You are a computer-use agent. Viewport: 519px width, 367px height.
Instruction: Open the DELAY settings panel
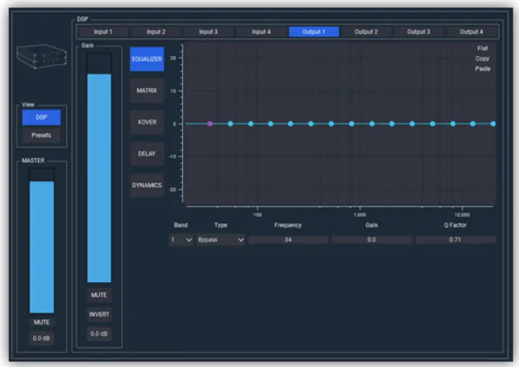[x=146, y=153]
